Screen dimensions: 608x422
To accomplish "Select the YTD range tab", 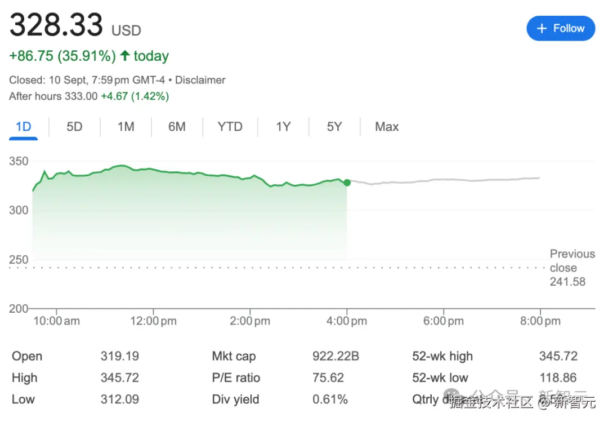I will pos(230,127).
